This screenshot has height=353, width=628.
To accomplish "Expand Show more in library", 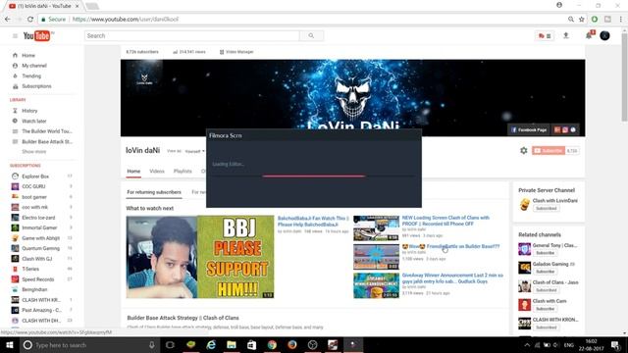I will tap(34, 152).
